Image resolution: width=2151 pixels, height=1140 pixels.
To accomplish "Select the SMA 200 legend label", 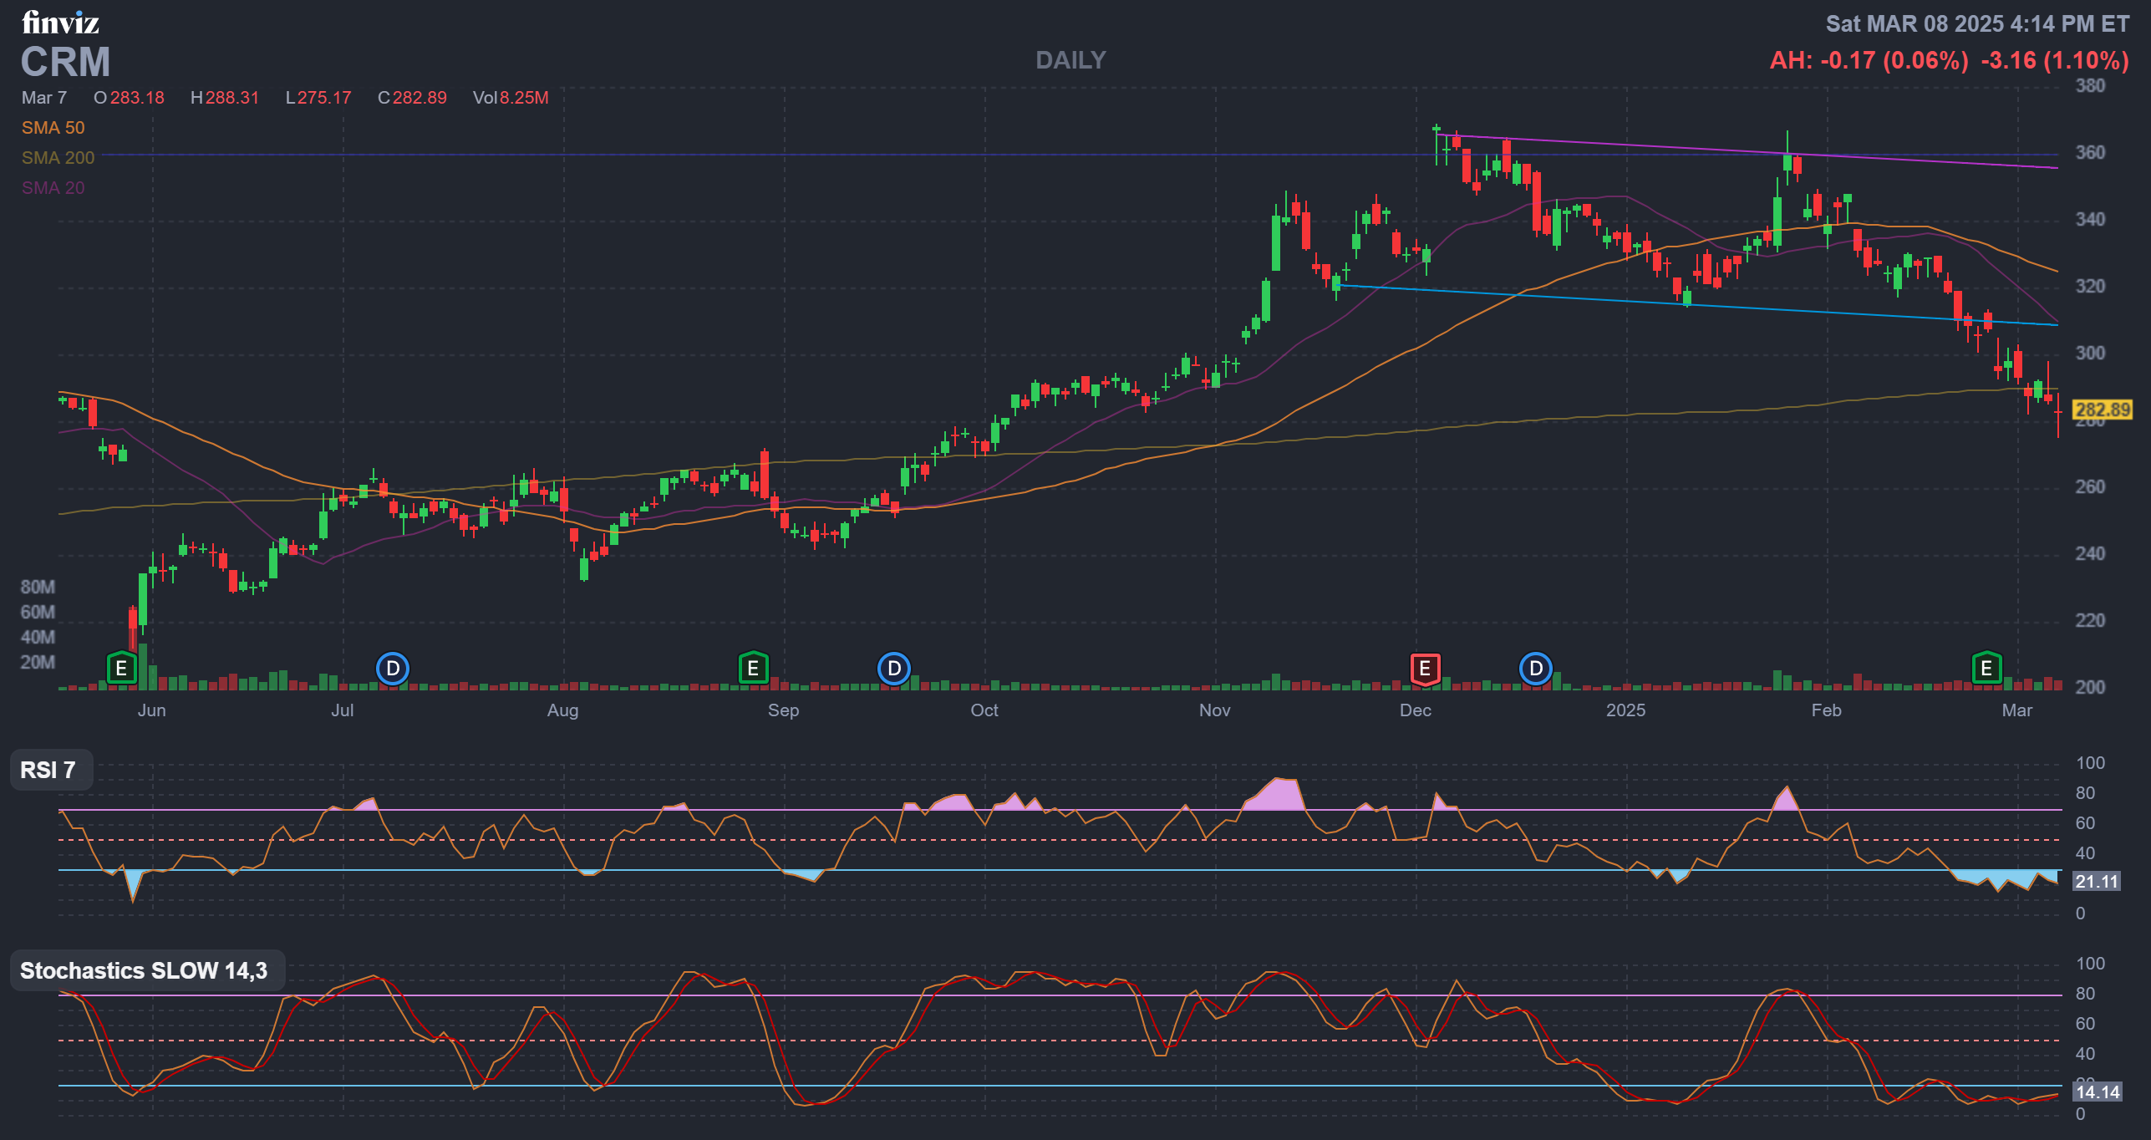I will tap(58, 158).
